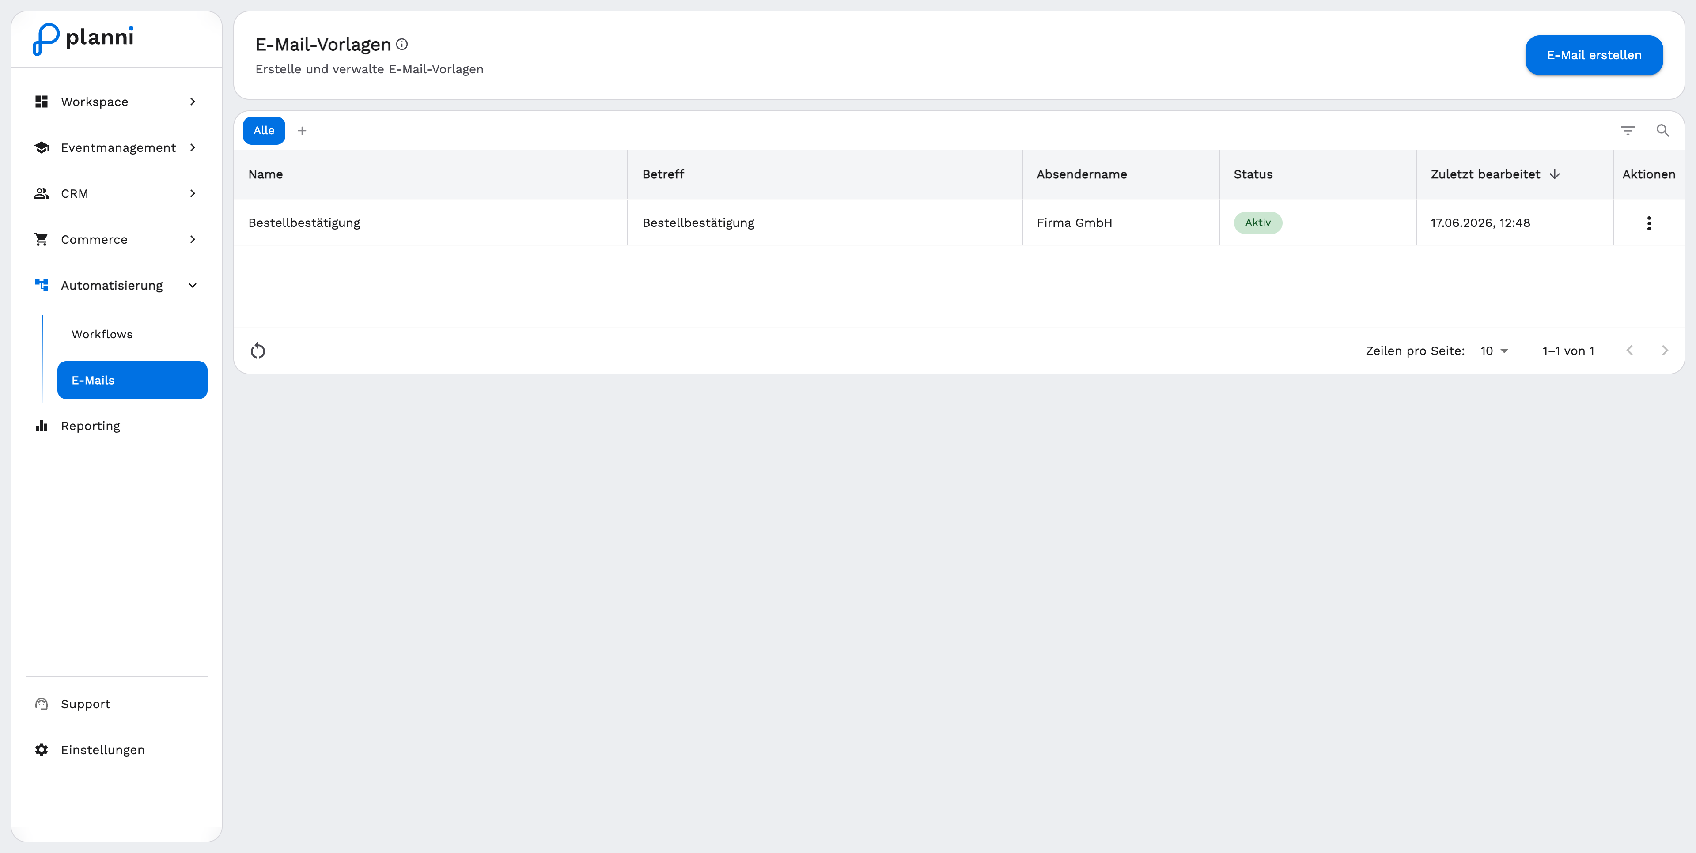Viewport: 1696px width, 853px height.
Task: Click the Absendername column header
Action: point(1121,174)
